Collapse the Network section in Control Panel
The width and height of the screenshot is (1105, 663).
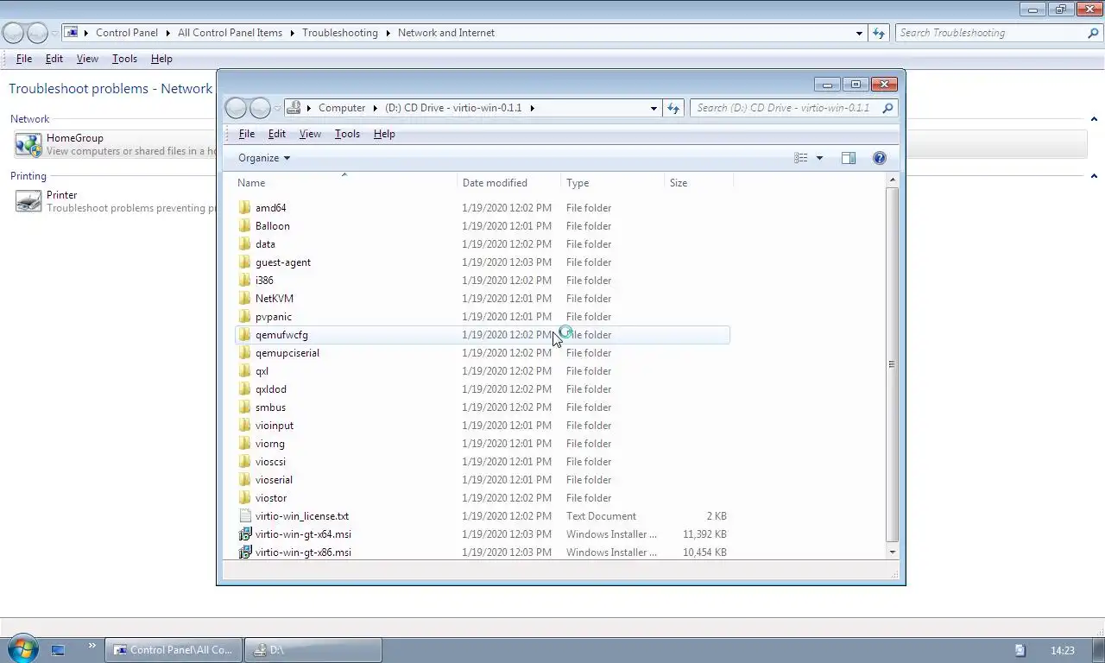(x=1095, y=119)
